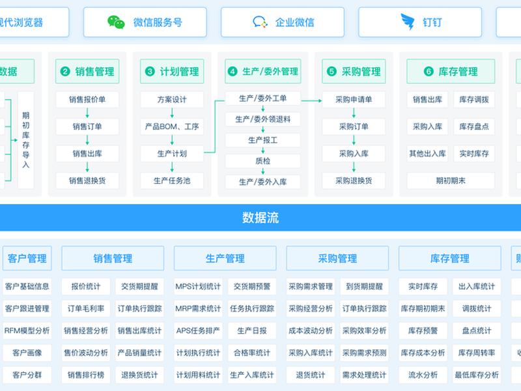
Task: Click the 生产/委外入库 step box
Action: coord(263,182)
